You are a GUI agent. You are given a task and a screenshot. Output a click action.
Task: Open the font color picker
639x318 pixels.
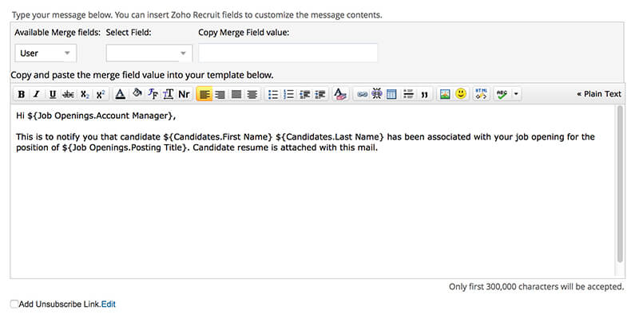pyautogui.click(x=120, y=94)
